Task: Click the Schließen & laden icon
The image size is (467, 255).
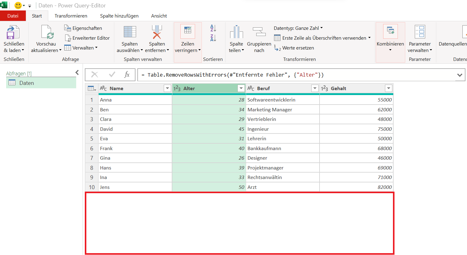Action: point(13,32)
